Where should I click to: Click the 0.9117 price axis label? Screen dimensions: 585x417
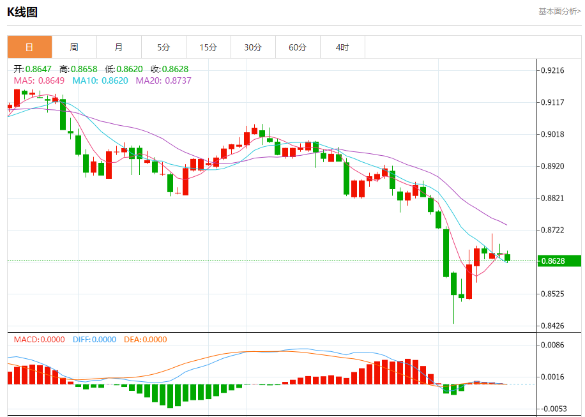[x=552, y=102]
